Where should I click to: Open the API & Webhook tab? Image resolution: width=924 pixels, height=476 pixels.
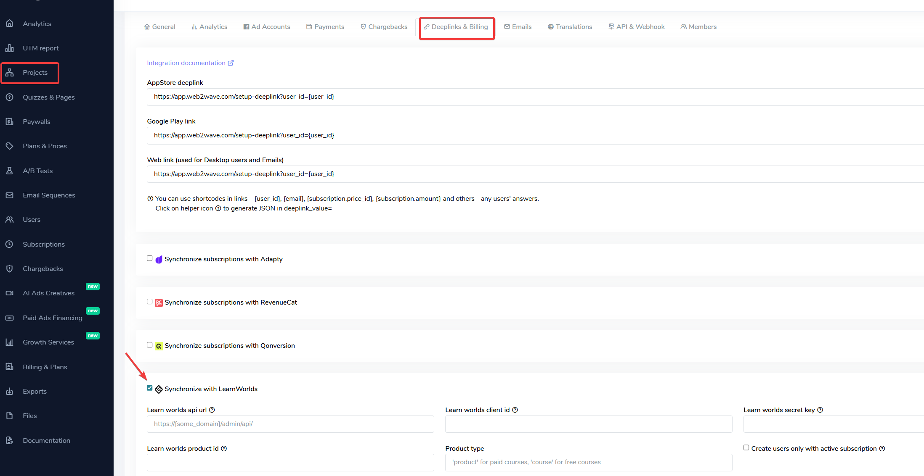pos(637,27)
